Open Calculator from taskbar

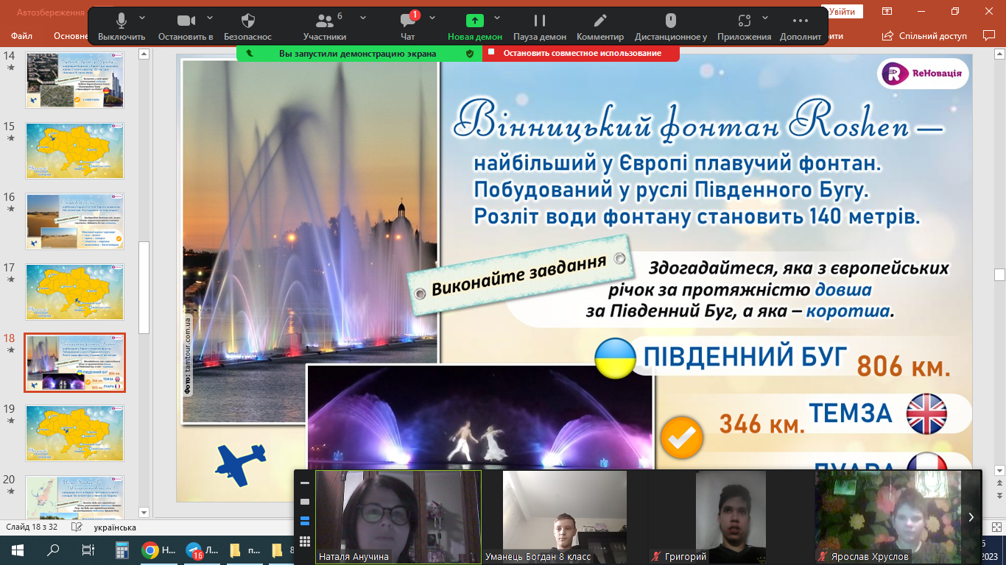122,550
